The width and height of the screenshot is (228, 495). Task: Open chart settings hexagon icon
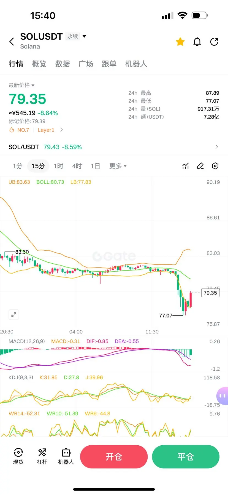click(x=215, y=166)
